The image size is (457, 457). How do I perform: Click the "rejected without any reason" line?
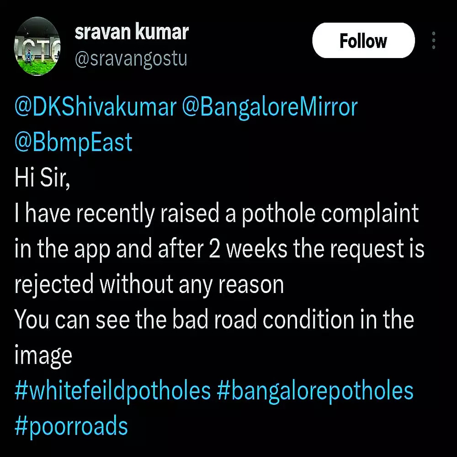pyautogui.click(x=149, y=284)
